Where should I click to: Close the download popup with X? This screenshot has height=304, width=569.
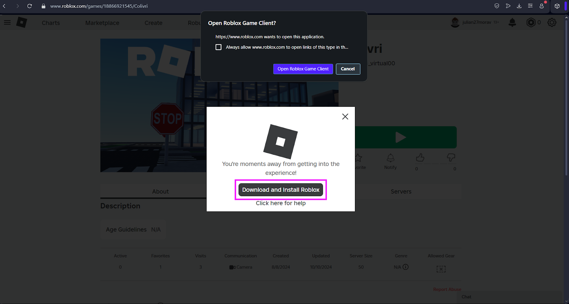point(345,116)
